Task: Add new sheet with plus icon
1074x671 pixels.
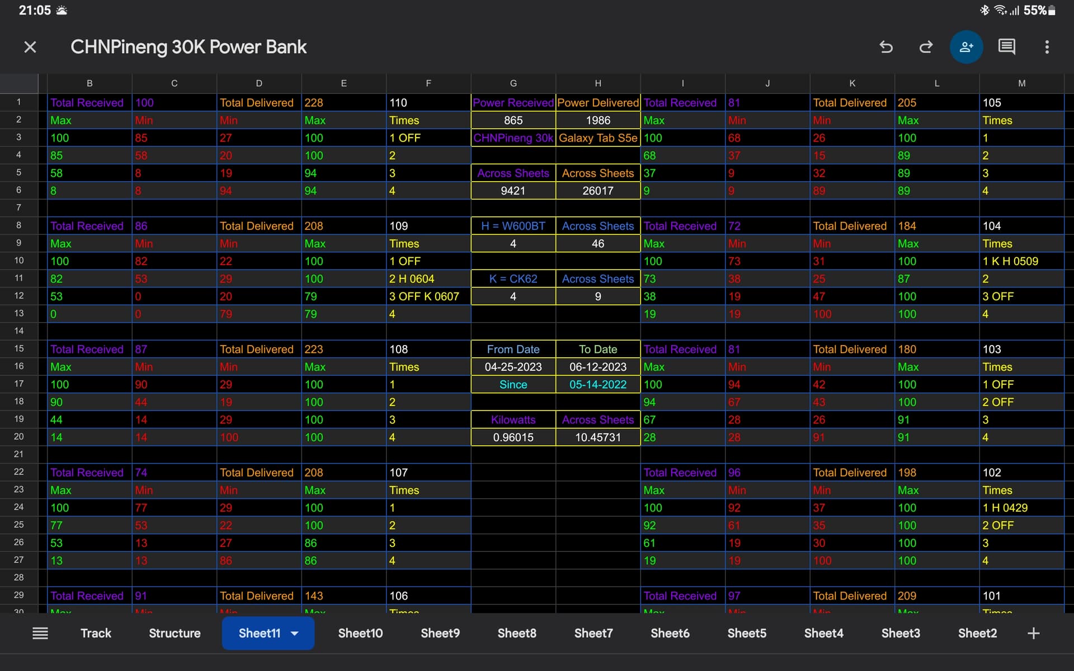Action: click(x=1033, y=633)
